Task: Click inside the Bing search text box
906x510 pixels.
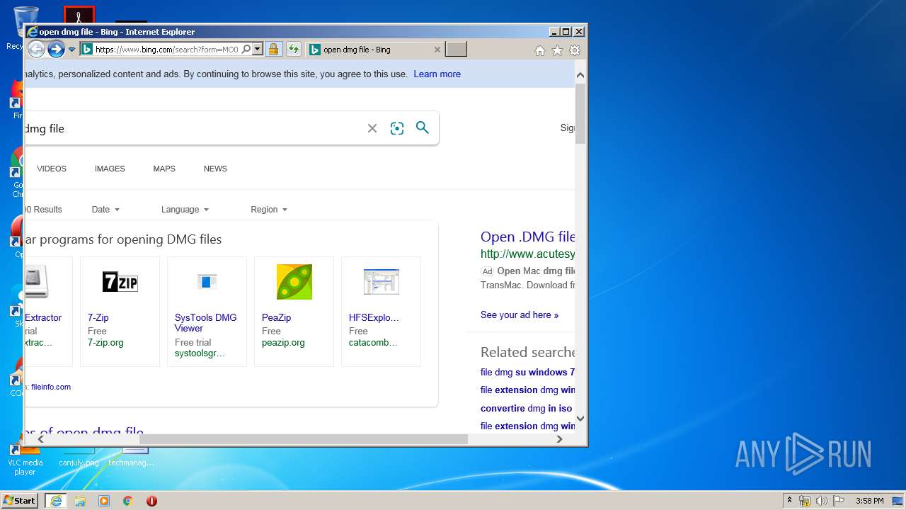Action: 191,128
